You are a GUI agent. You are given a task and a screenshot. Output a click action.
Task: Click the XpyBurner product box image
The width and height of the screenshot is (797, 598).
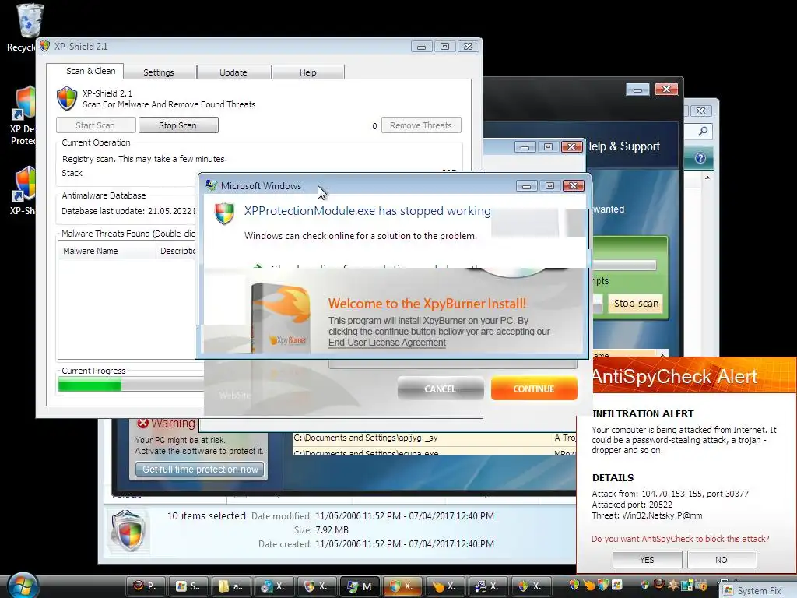281,318
